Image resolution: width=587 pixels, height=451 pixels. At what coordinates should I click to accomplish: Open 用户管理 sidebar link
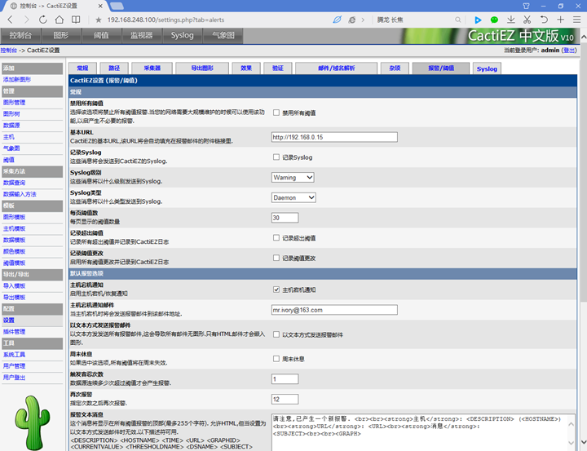click(14, 366)
